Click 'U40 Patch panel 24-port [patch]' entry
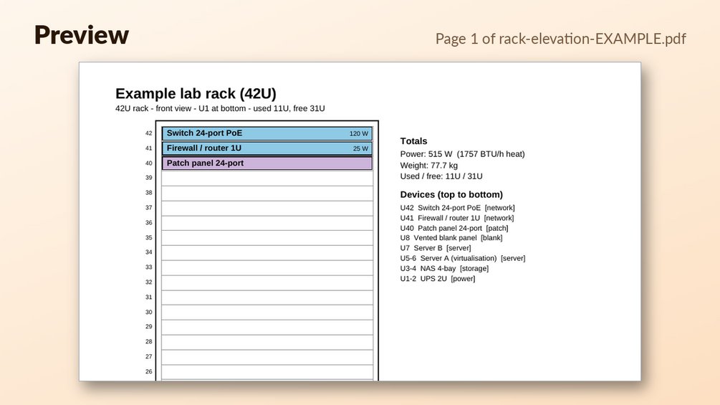Image resolution: width=720 pixels, height=405 pixels. pos(454,228)
